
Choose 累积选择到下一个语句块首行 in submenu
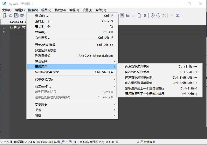[159, 94]
